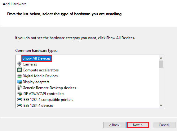The width and height of the screenshot is (177, 131).
Task: Click the list scrollbar up arrow
Action: [161, 58]
